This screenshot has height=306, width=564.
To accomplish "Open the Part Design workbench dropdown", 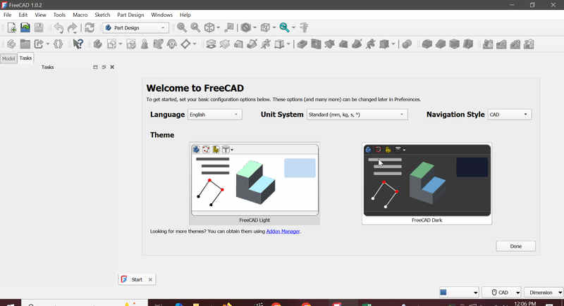I will point(135,27).
